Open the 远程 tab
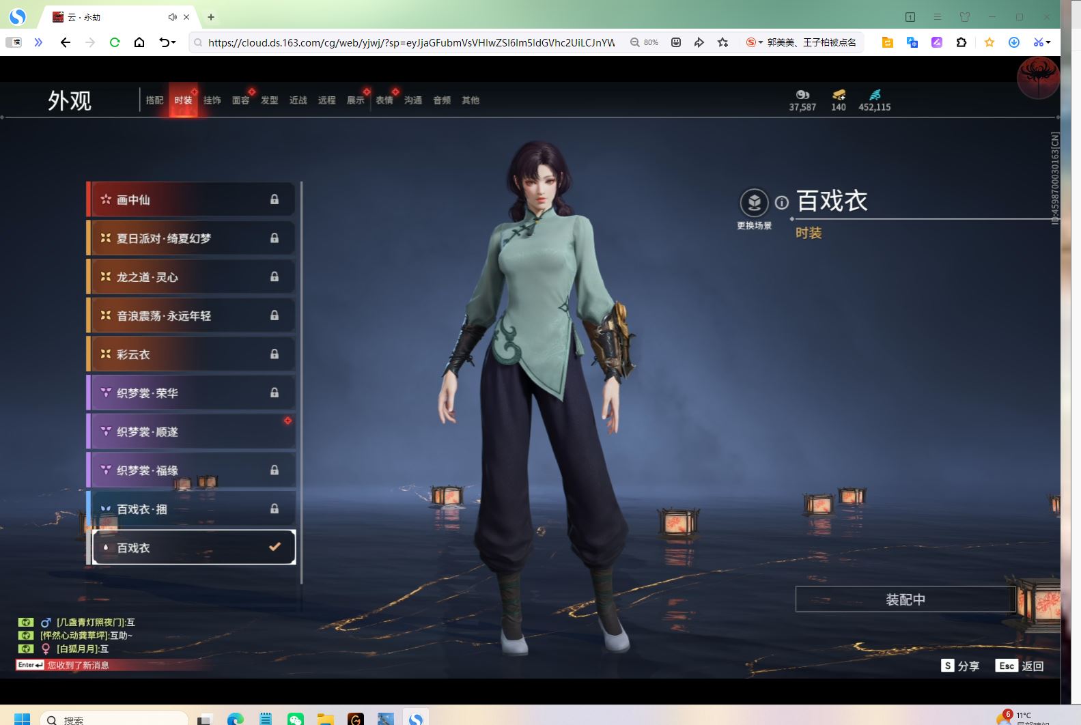 (326, 100)
